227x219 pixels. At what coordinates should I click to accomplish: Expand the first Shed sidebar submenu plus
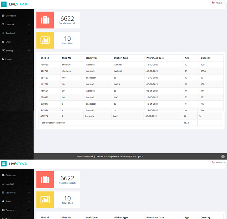point(29,42)
